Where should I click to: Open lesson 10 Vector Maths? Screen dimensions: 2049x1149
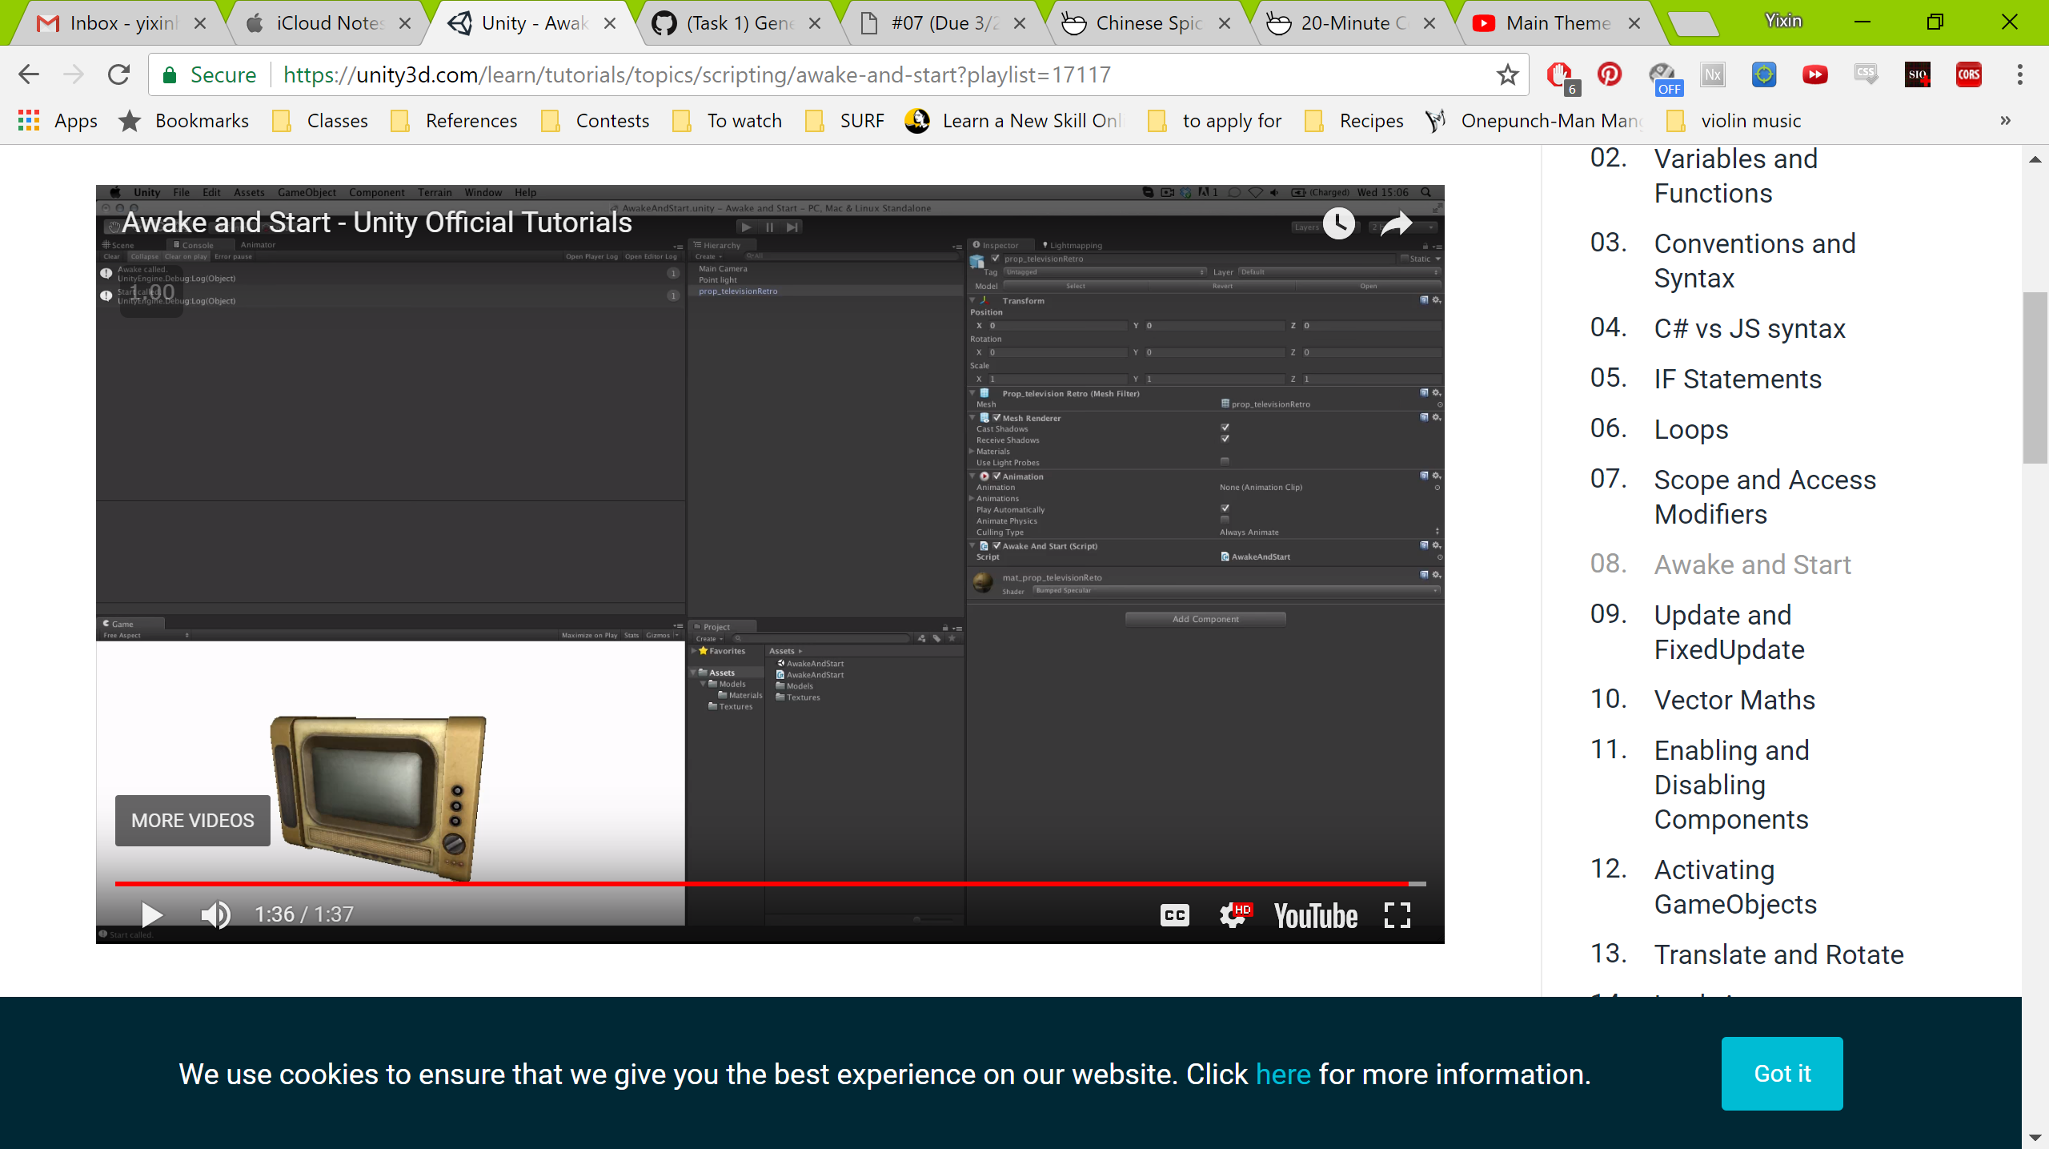click(1734, 700)
